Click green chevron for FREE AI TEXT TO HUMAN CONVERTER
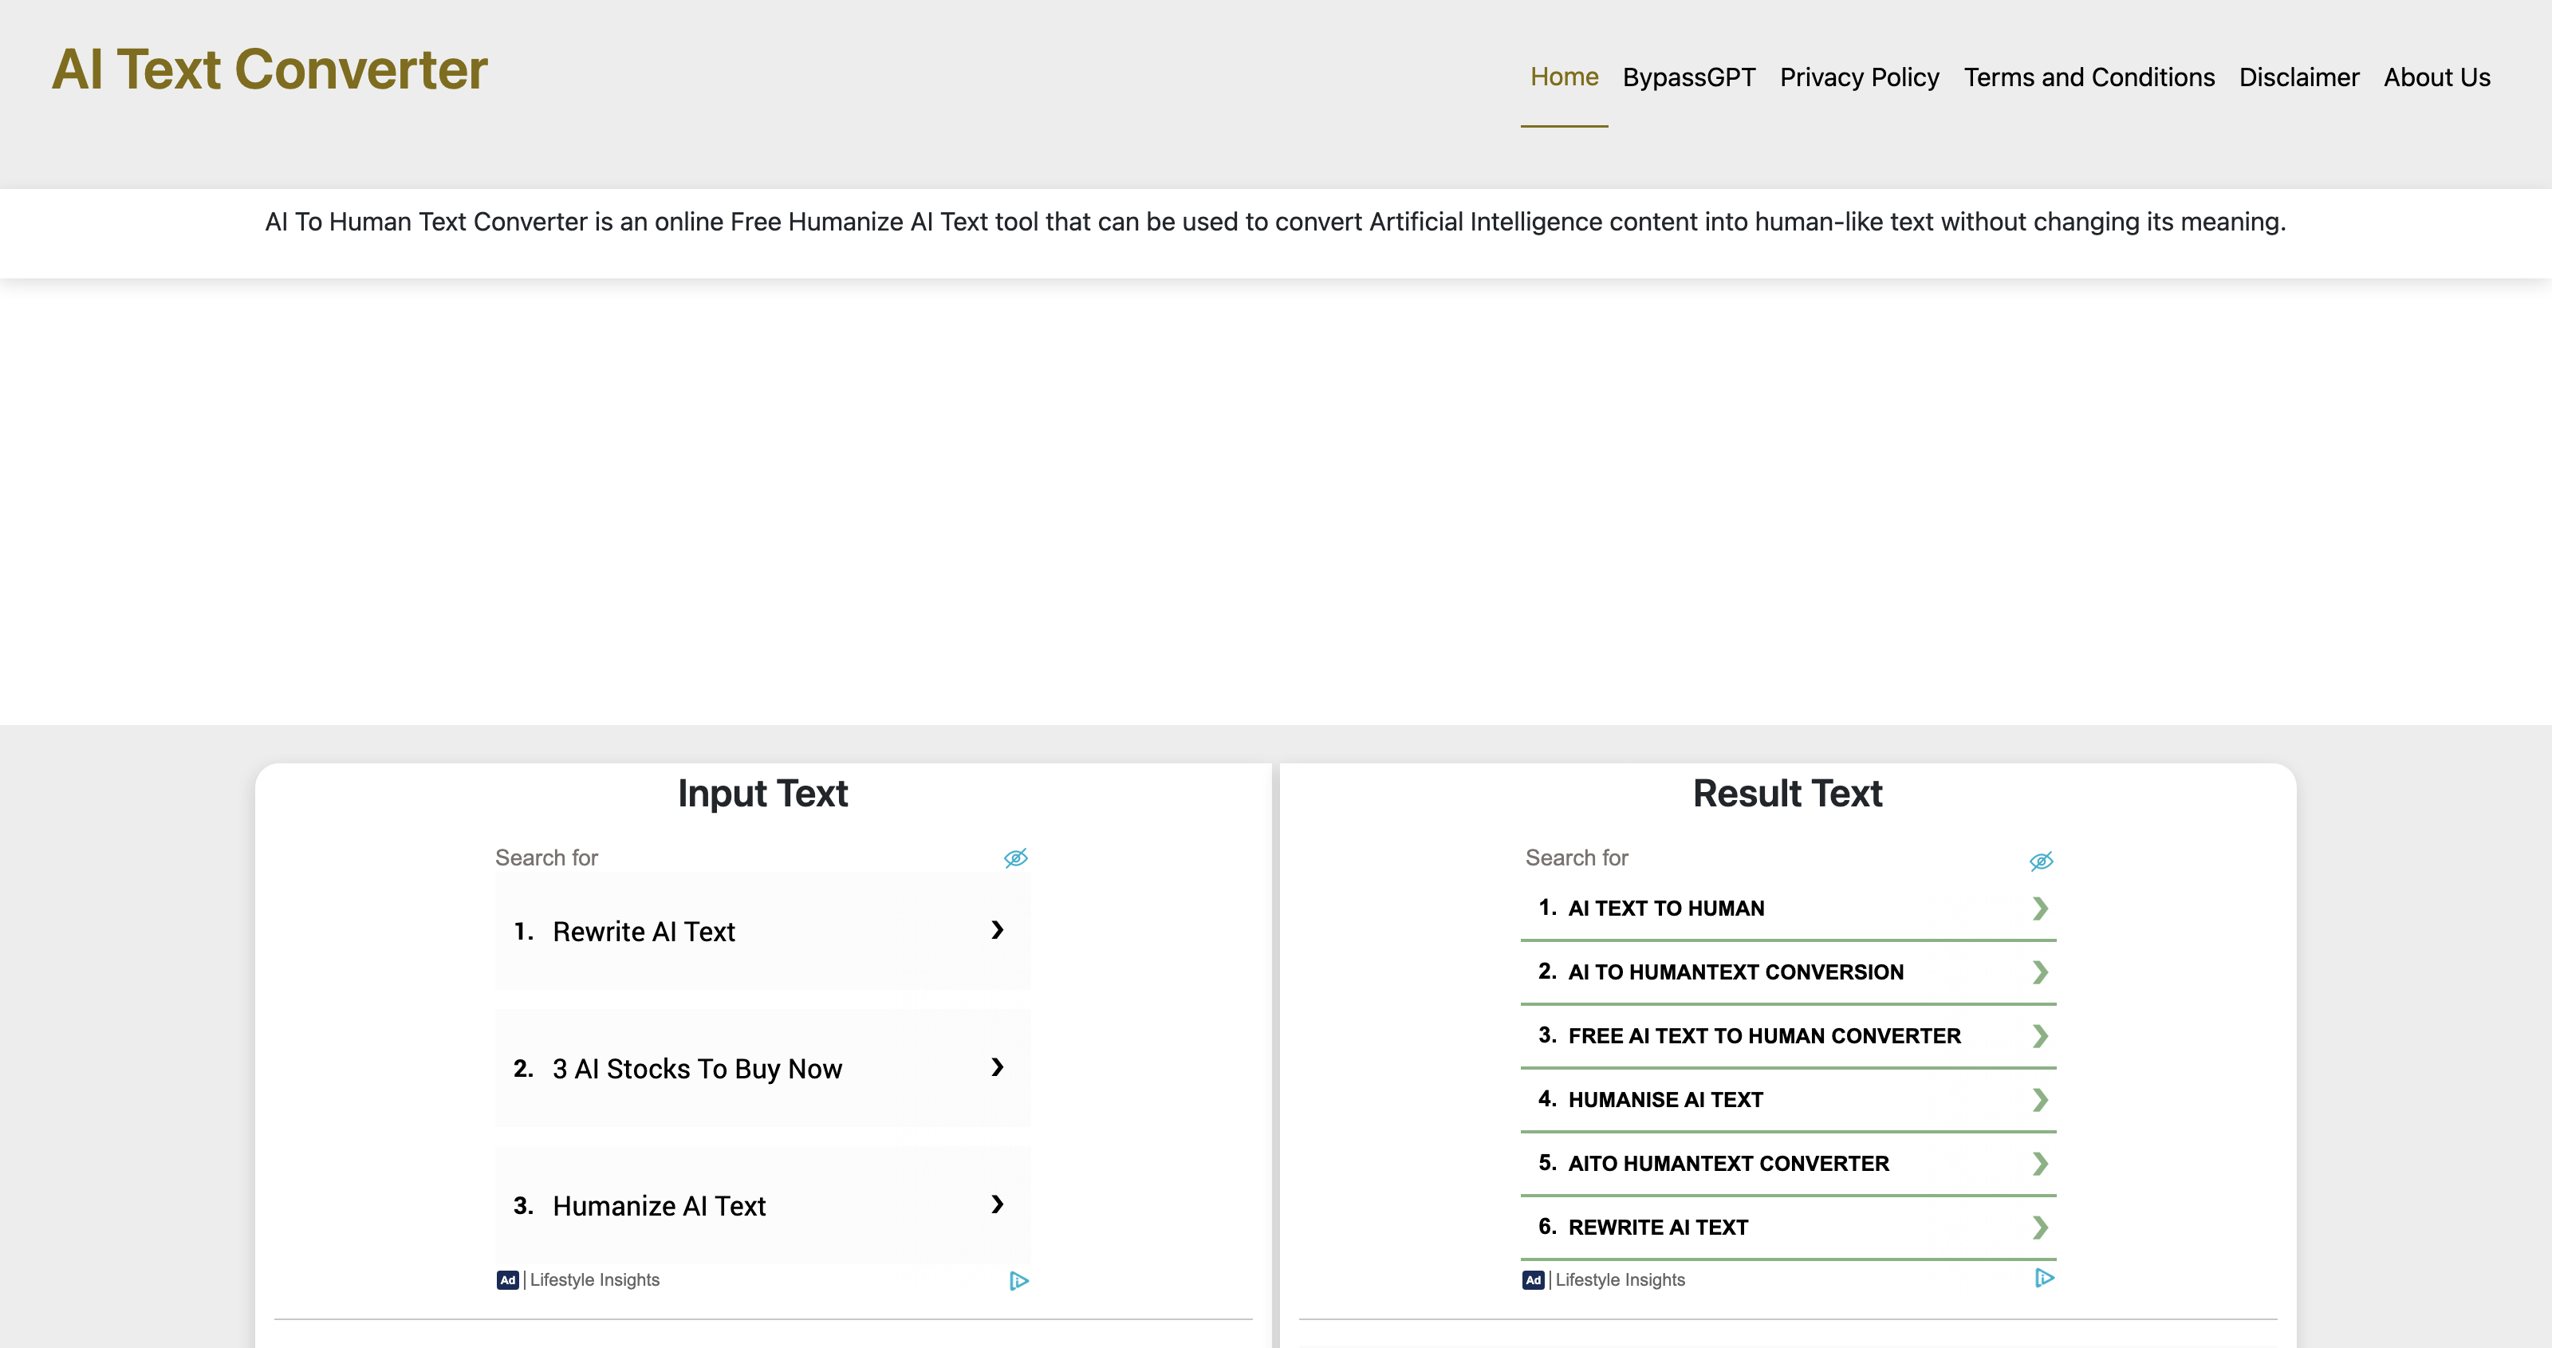Image resolution: width=2552 pixels, height=1348 pixels. pyautogui.click(x=2040, y=1036)
